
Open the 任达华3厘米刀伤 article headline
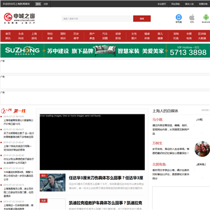pyautogui.click(x=106, y=178)
